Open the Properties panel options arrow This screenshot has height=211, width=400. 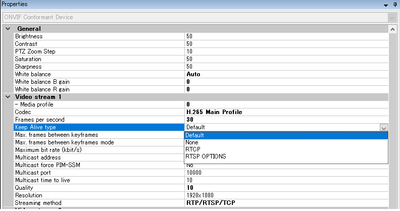(386, 4)
